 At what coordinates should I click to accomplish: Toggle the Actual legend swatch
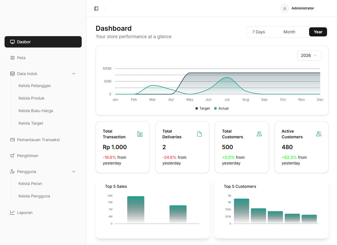coord(215,108)
